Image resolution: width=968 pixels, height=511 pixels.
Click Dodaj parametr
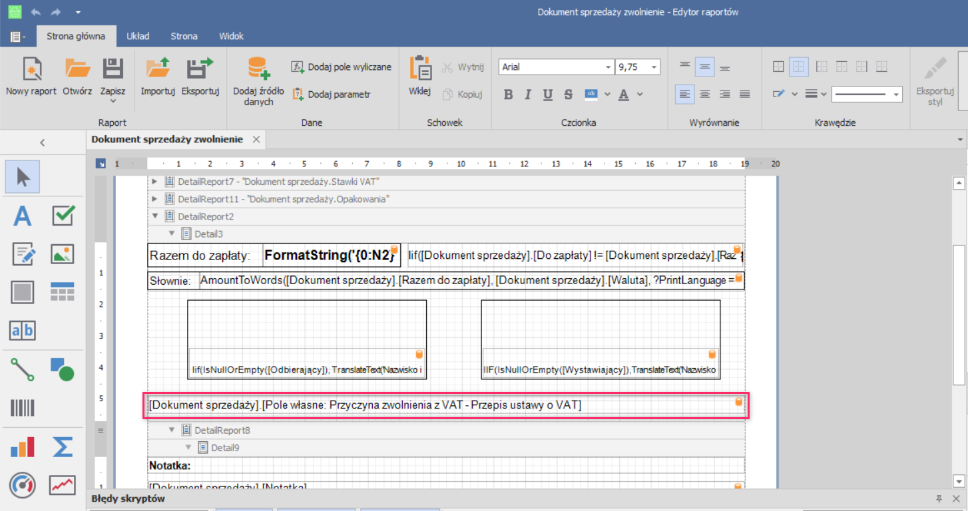click(332, 94)
